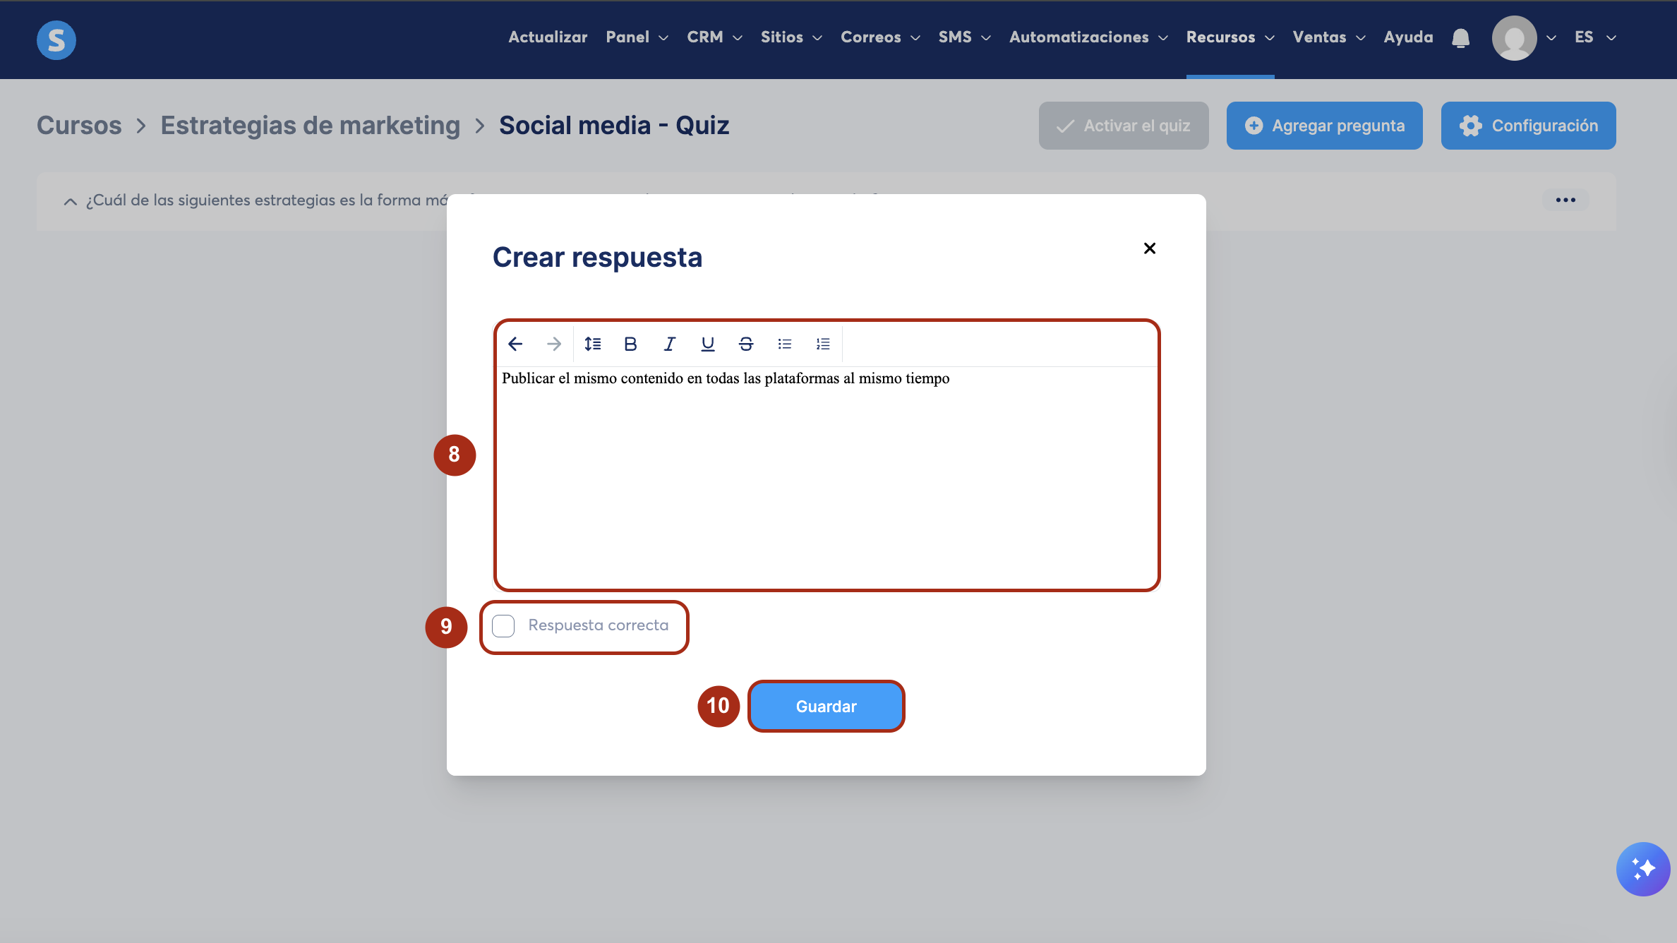Close the Crear respuesta dialog

[x=1149, y=248]
